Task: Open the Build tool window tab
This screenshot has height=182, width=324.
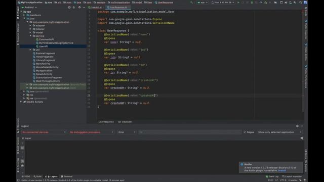Action: tap(37, 176)
